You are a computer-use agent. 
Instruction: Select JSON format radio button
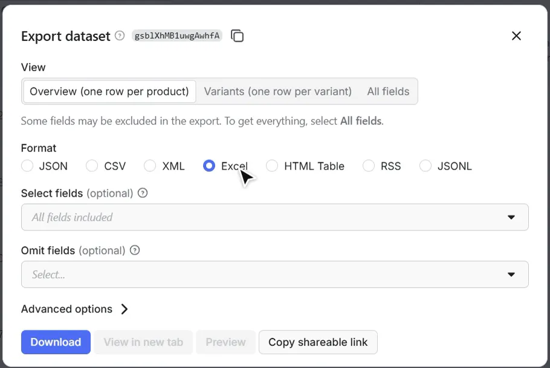pos(27,166)
